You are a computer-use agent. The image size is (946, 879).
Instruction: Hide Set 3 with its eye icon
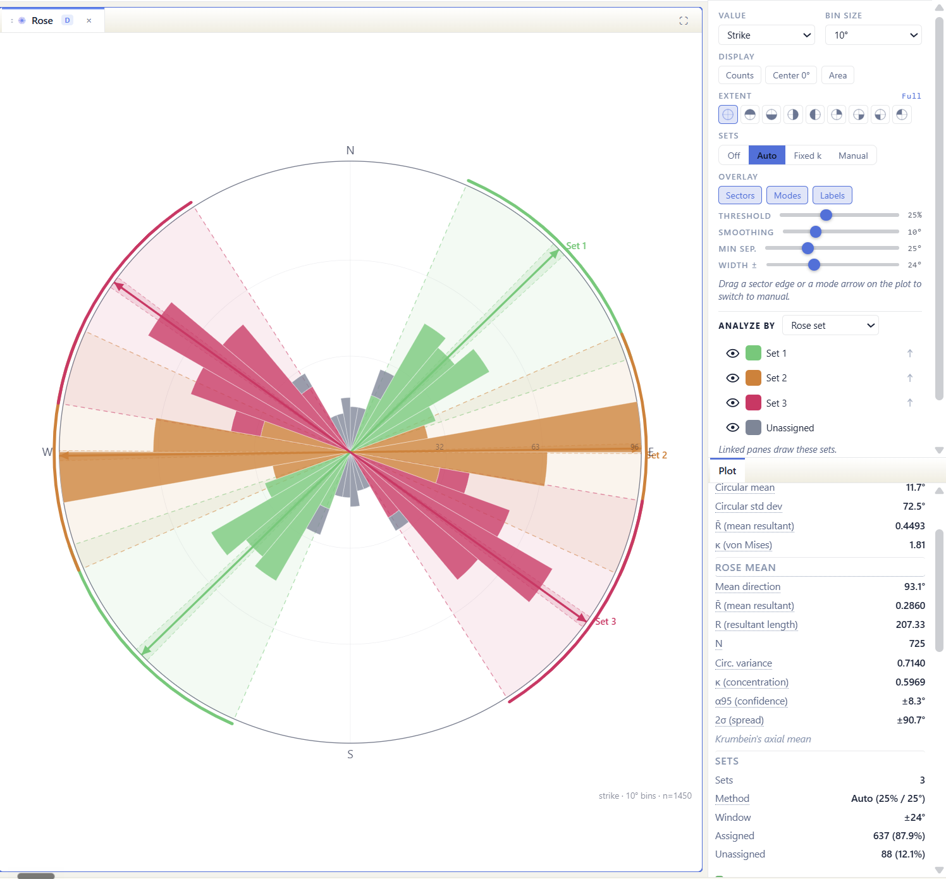[733, 403]
